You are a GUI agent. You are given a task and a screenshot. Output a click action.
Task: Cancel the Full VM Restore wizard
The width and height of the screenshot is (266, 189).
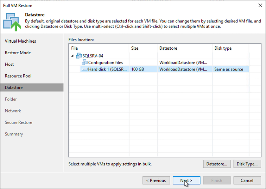click(247, 180)
